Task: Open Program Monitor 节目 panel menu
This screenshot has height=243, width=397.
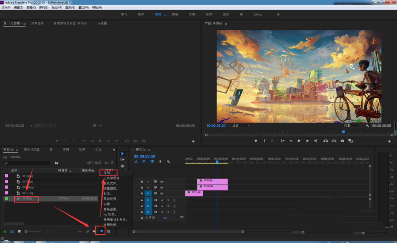Action: tap(226, 23)
